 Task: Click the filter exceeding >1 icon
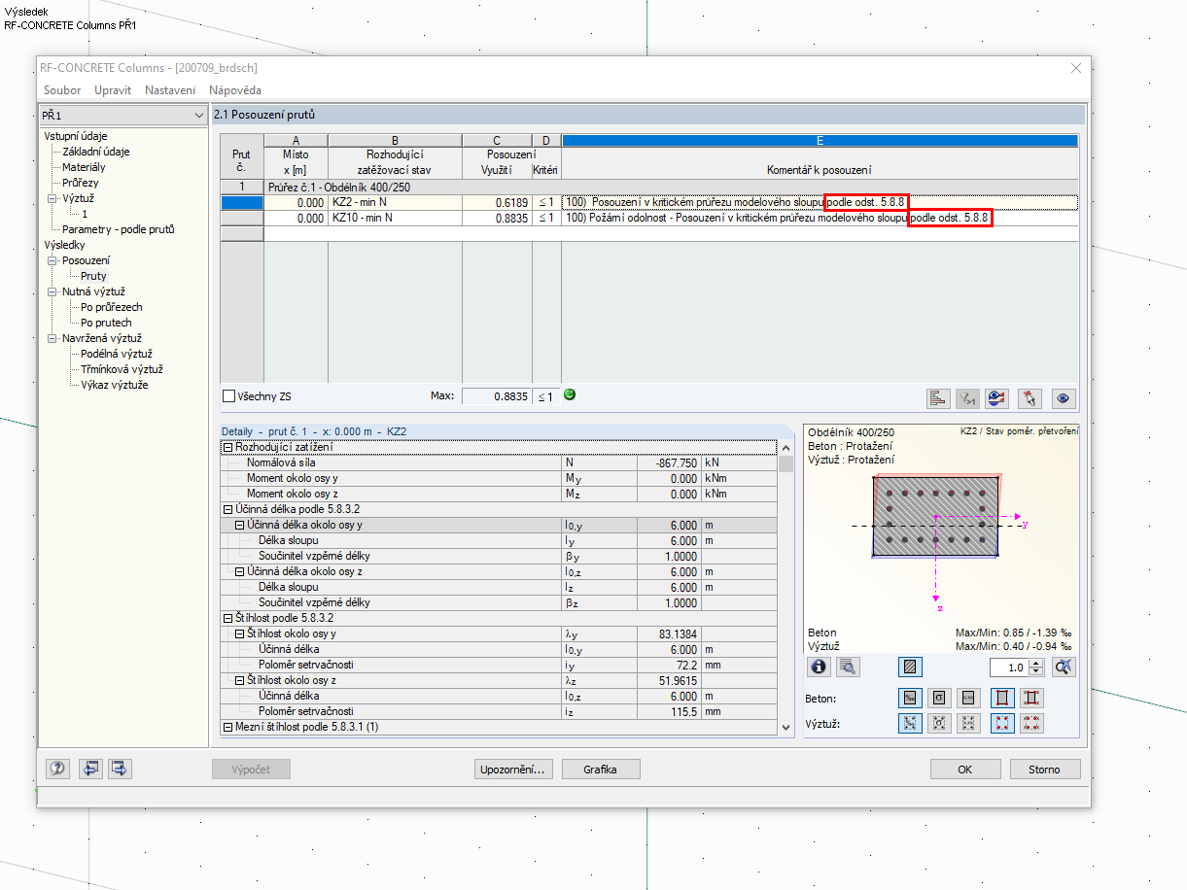click(x=967, y=397)
